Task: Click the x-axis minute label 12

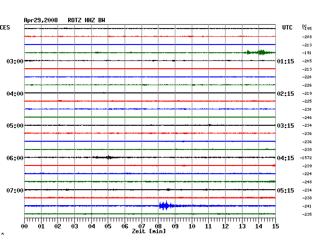Action: point(225,226)
